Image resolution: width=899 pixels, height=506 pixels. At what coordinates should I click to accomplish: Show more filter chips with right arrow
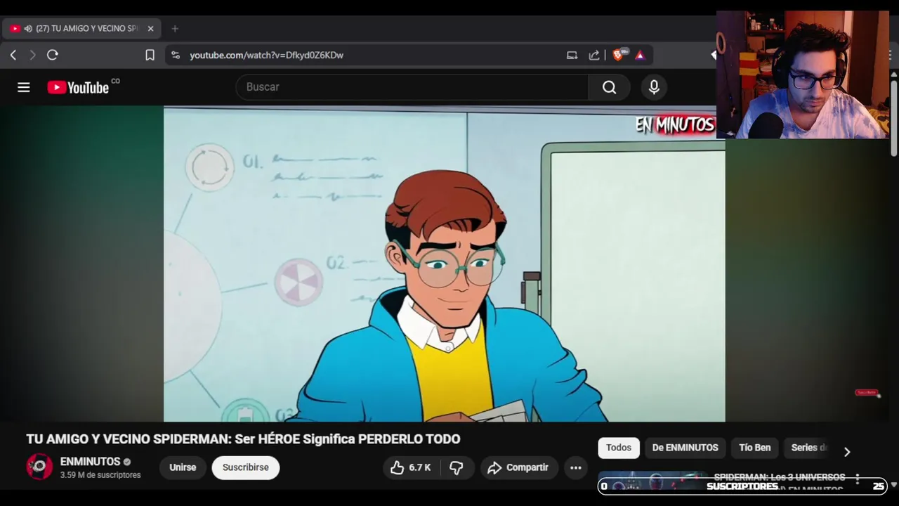point(847,452)
